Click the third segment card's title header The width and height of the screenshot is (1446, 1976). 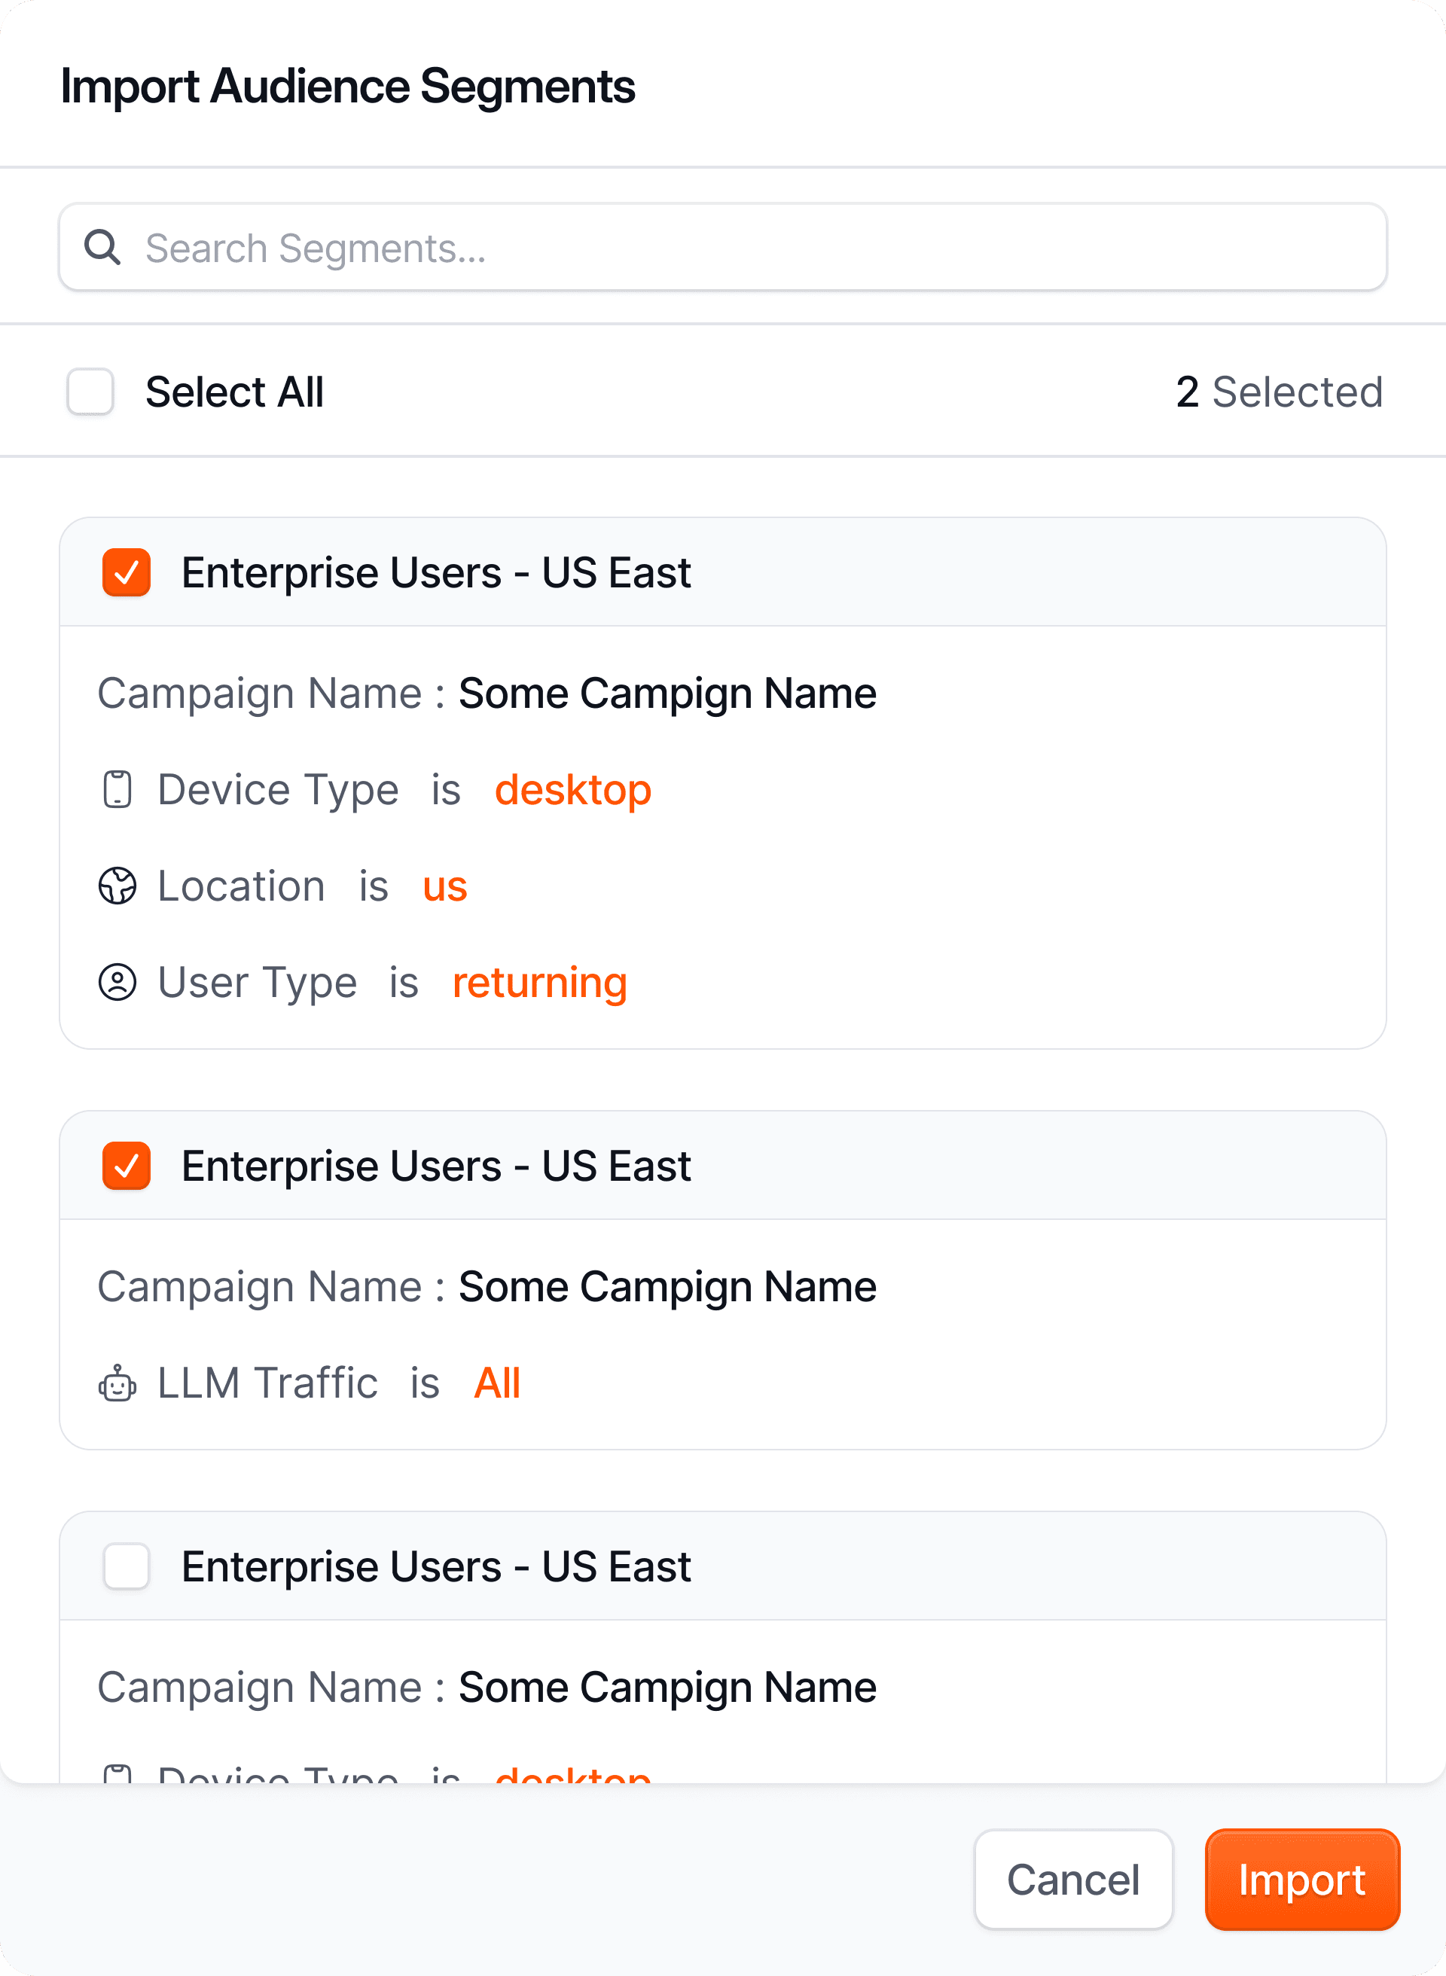coord(436,1566)
